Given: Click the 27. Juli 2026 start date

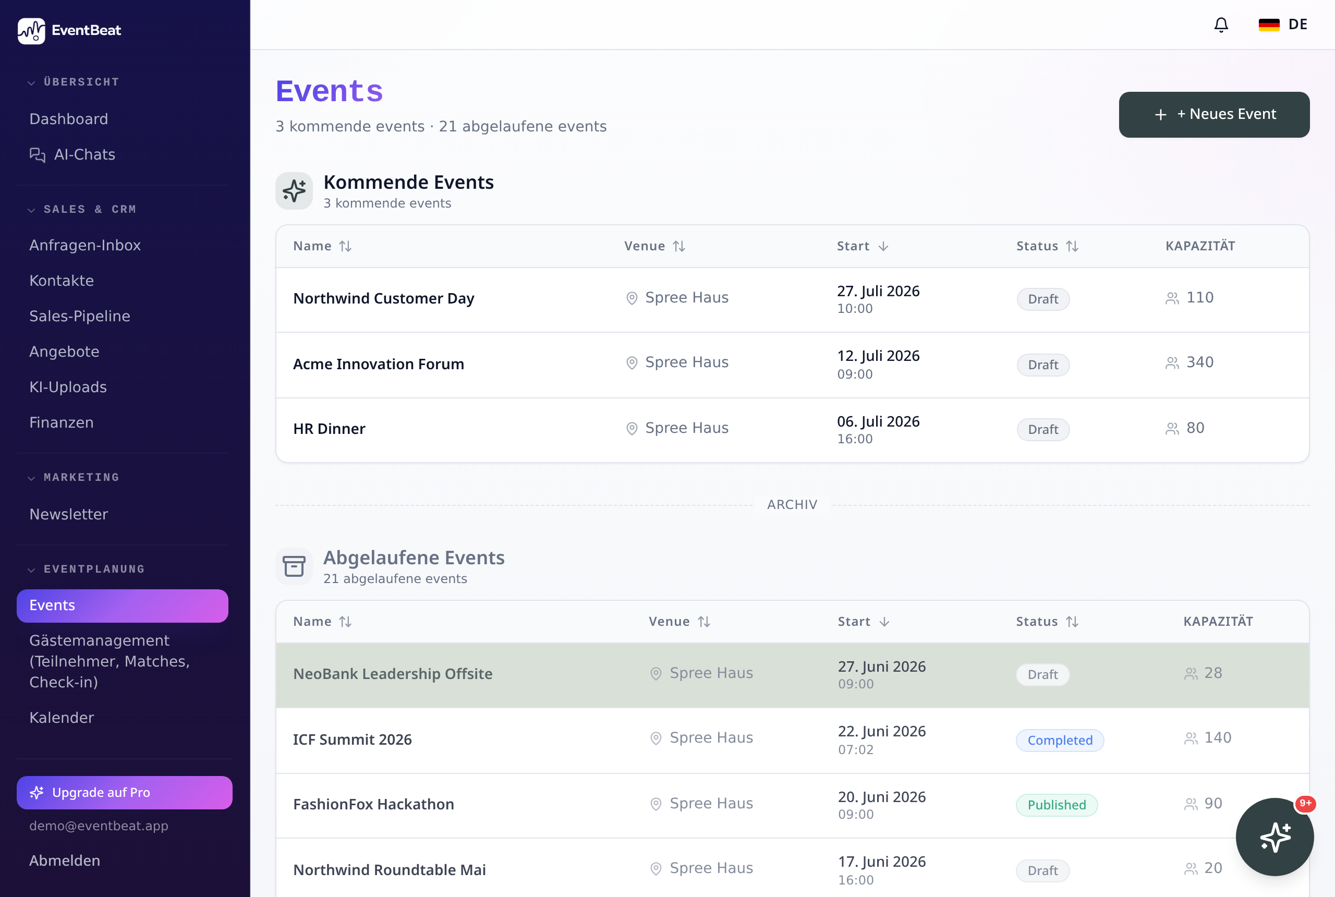Looking at the screenshot, I should (x=878, y=291).
